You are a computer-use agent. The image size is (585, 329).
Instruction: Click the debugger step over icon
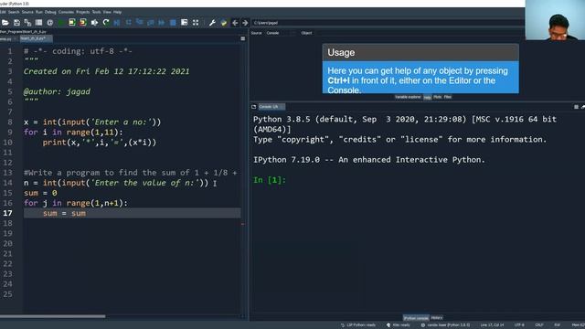[128, 23]
